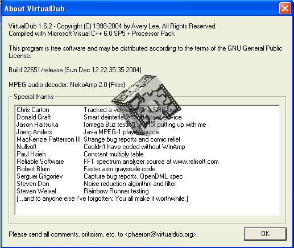Click the About VirtualDub title bar
The width and height of the screenshot is (294, 248).
pyautogui.click(x=140, y=9)
